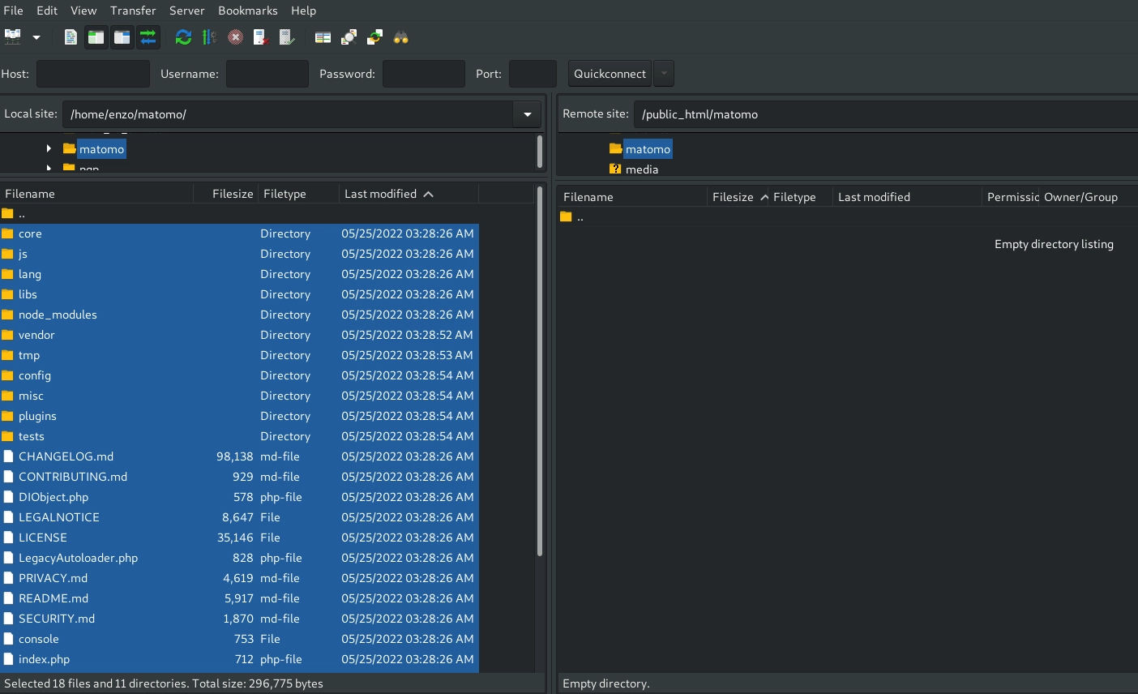Screen dimensions: 1138x694
Task: Click the magnifier-over-files toolbar icon
Action: click(x=349, y=37)
